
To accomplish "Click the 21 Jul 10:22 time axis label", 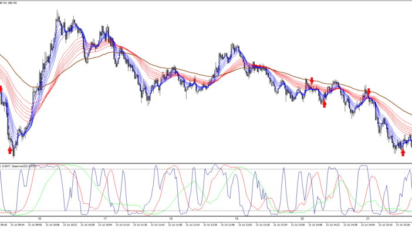I will [x=70, y=225].
